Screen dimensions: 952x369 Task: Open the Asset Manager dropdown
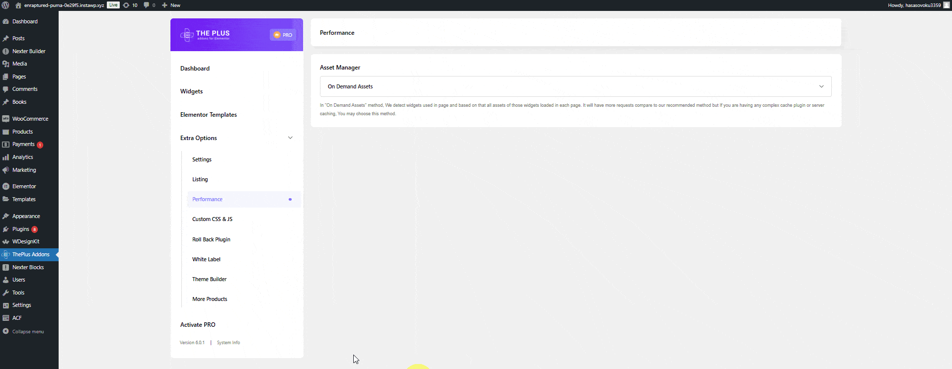point(575,86)
